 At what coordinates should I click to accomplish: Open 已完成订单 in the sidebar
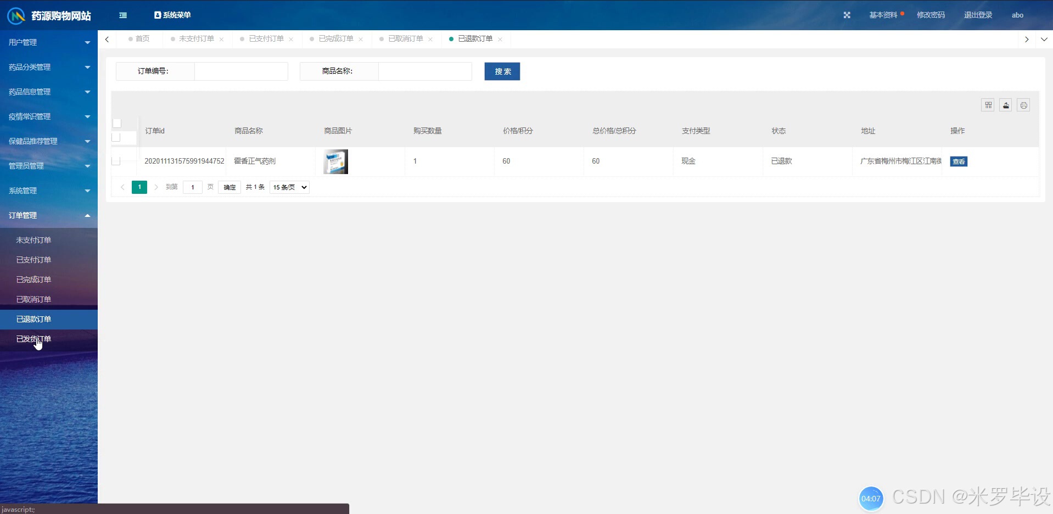point(49,280)
